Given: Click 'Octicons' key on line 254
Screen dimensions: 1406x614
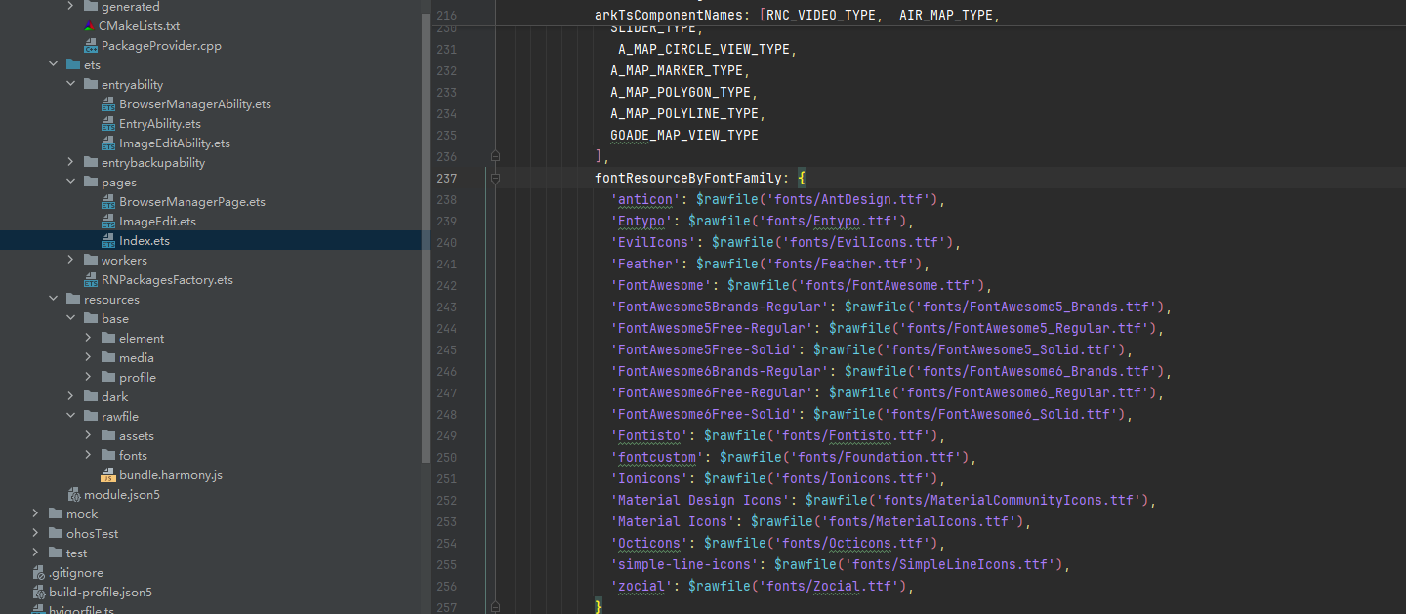Looking at the screenshot, I should (649, 544).
